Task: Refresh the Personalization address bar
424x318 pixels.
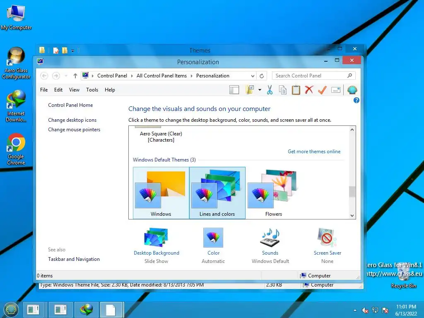Action: pyautogui.click(x=262, y=76)
